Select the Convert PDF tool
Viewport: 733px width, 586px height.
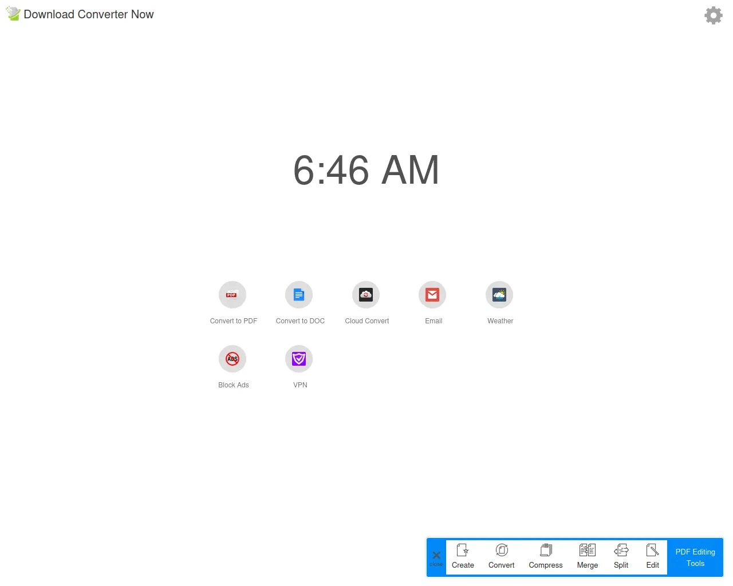click(502, 557)
